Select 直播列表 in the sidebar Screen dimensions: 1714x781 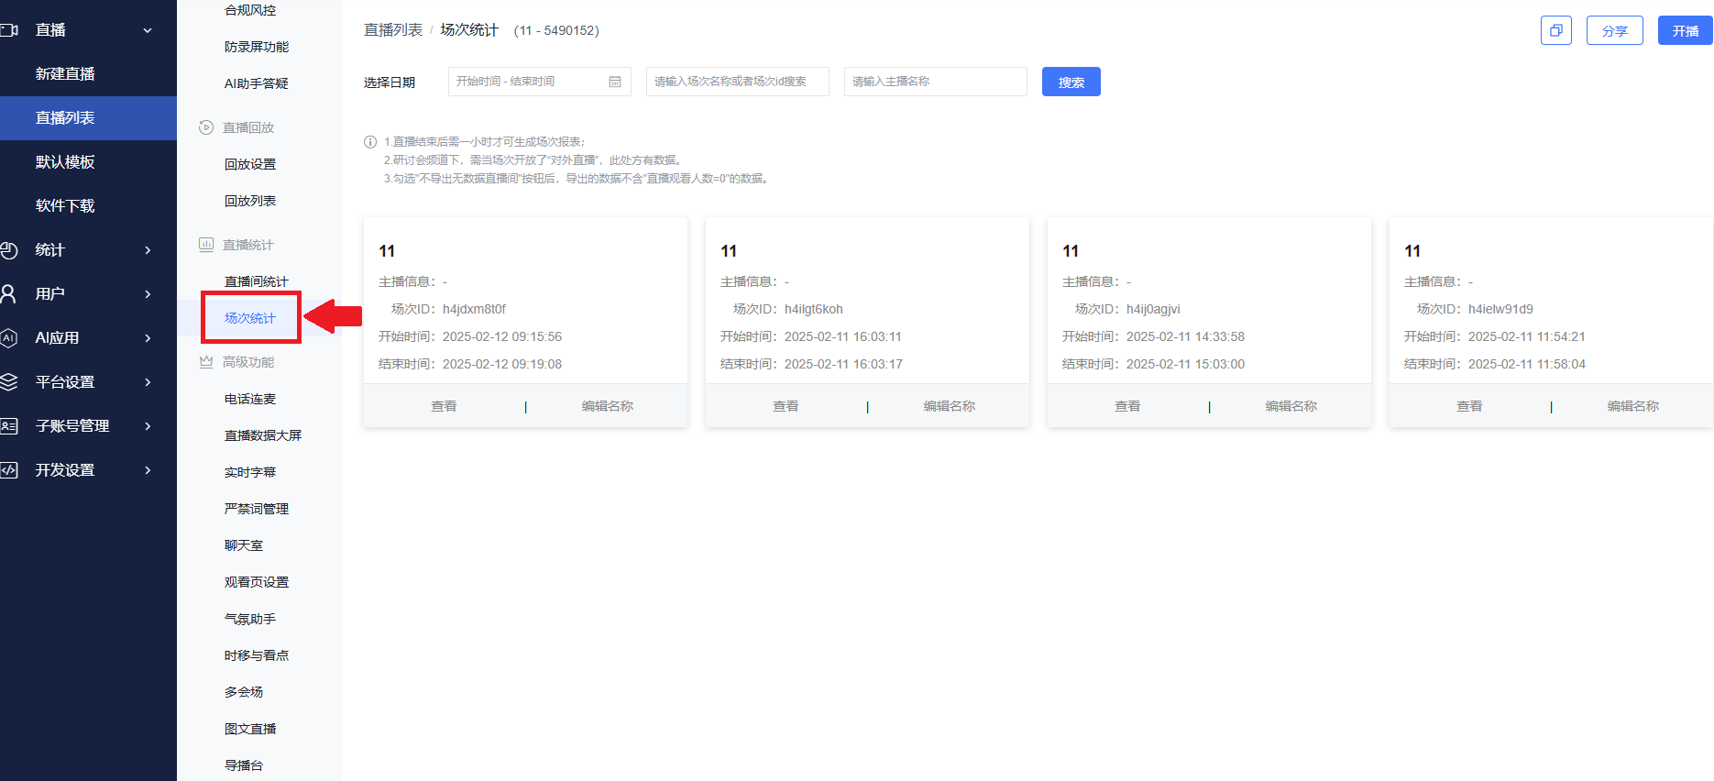coord(88,118)
